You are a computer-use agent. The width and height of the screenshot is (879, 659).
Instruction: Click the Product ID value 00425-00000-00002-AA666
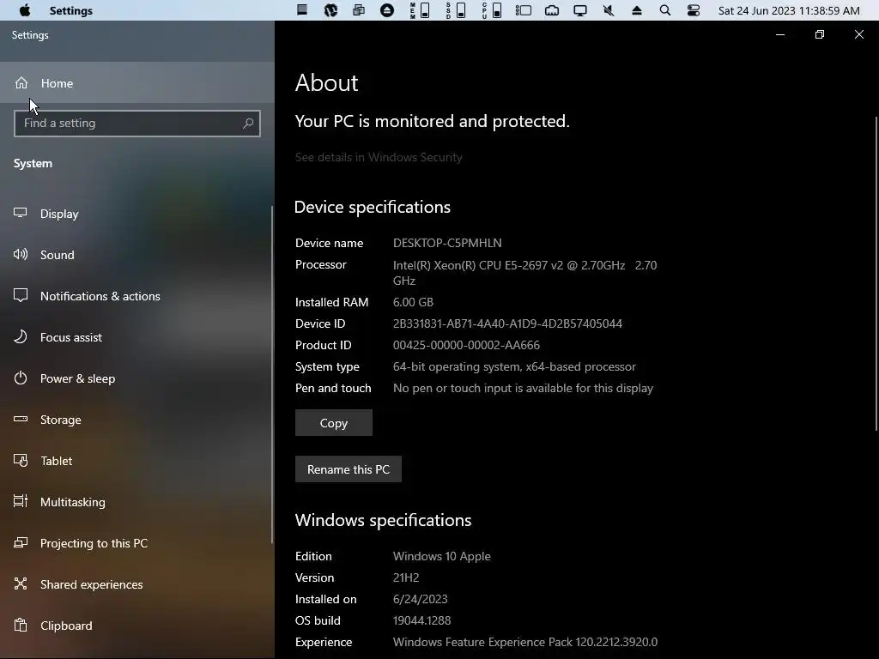466,345
